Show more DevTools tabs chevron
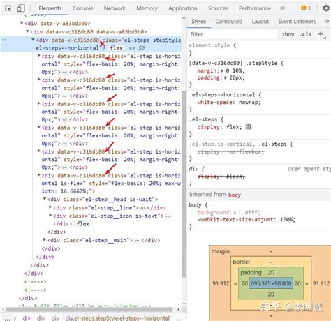Viewport: 331px width, 321px height. pos(283,8)
